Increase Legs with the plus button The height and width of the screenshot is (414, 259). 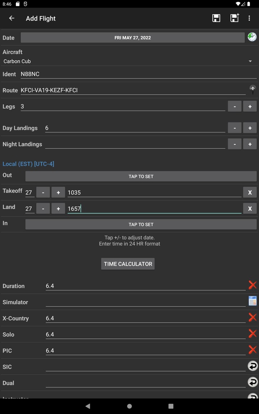point(250,106)
